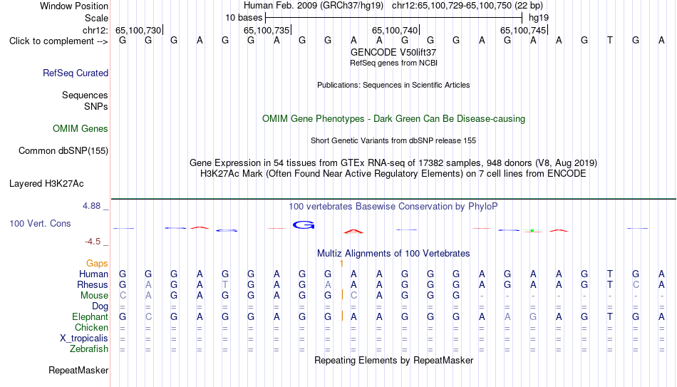Click the '10 bases' scale bar label

pos(244,18)
